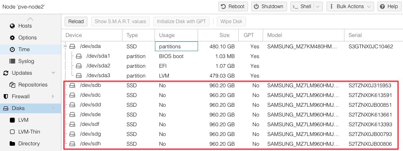Click serial S2TZNX0K613591
Image resolution: width=403 pixels, height=151 pixels.
(x=370, y=95)
